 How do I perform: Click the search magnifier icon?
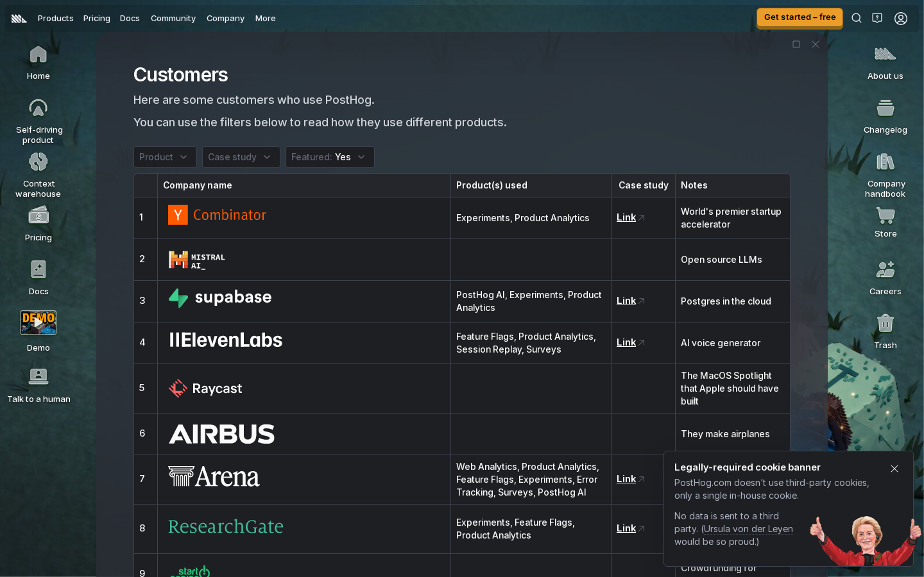click(x=857, y=18)
